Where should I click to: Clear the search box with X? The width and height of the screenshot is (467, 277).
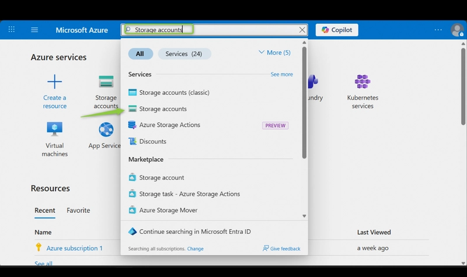302,30
